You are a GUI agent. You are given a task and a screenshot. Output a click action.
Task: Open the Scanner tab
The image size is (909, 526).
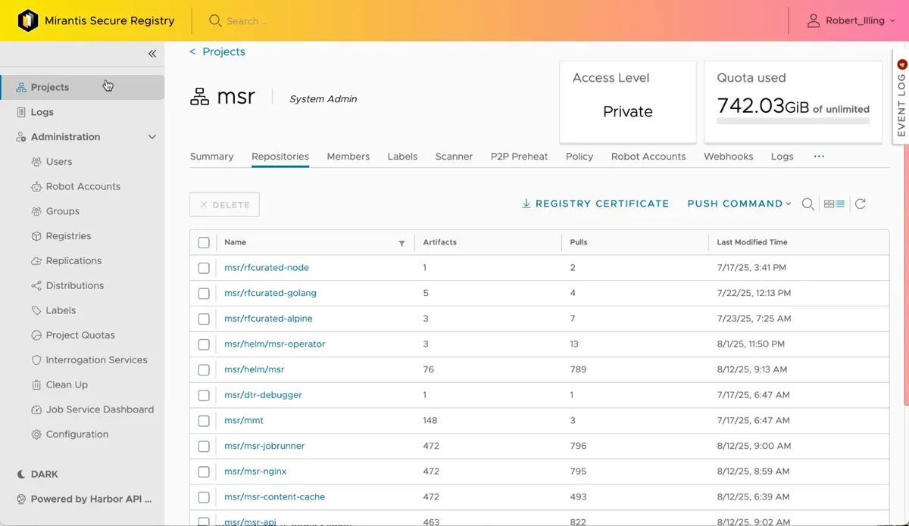point(454,157)
